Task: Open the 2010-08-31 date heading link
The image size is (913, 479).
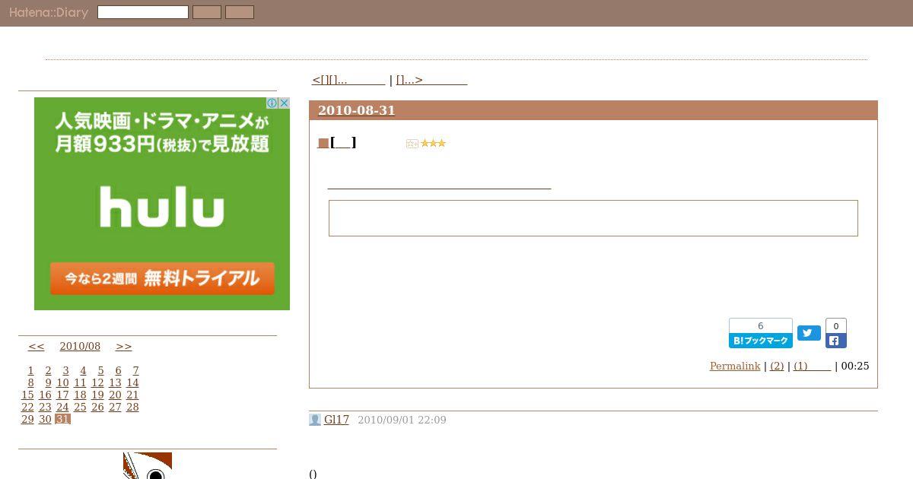Action: point(357,110)
